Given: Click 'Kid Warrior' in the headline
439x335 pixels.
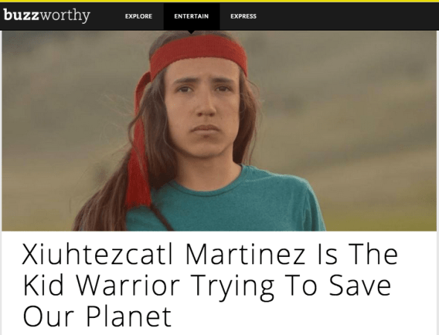Looking at the screenshot, I should tap(100, 285).
